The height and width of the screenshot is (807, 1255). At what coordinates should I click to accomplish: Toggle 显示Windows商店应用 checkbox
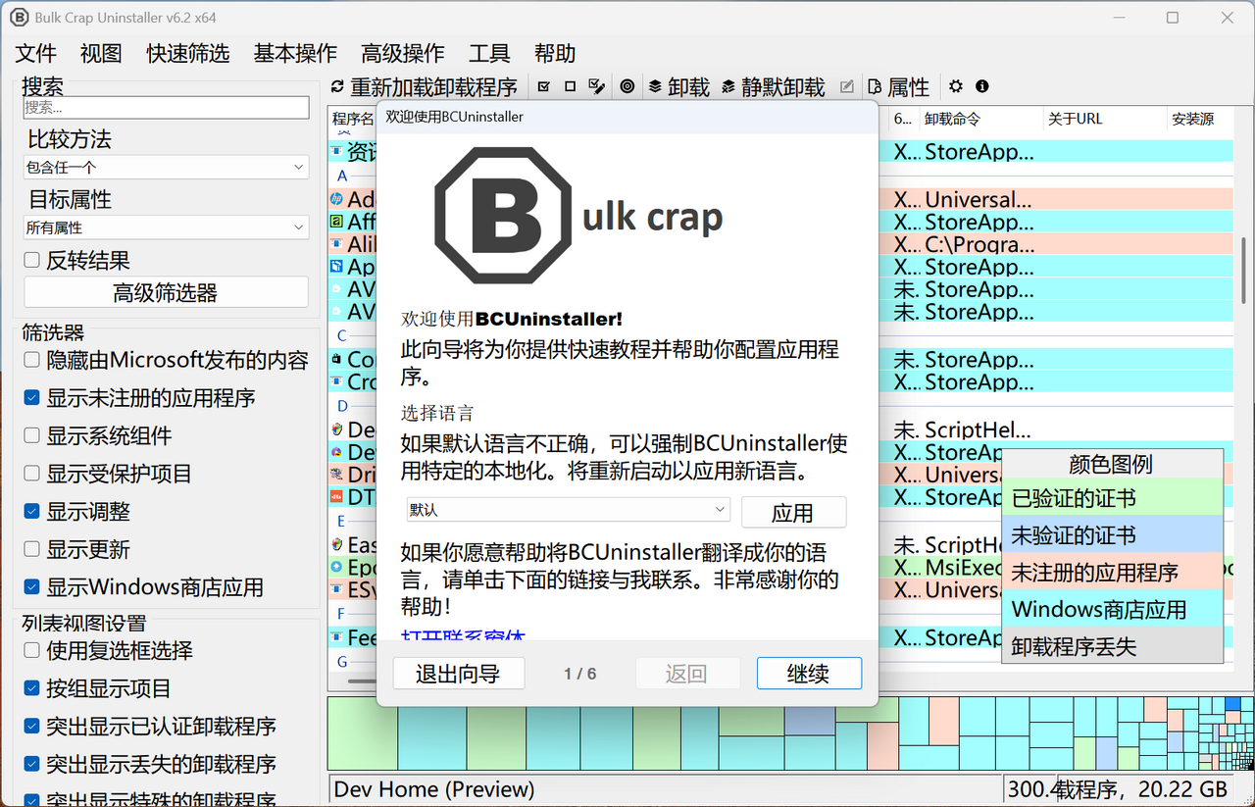pos(32,587)
